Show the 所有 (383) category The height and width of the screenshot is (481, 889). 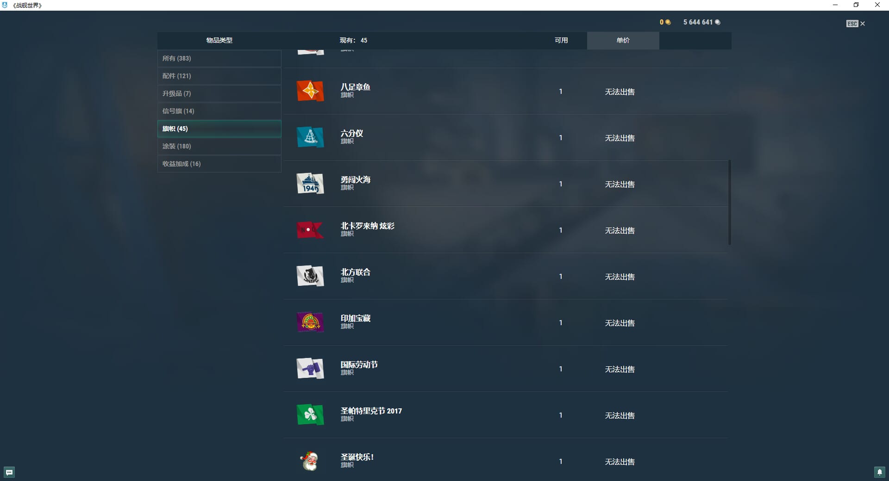pyautogui.click(x=219, y=58)
